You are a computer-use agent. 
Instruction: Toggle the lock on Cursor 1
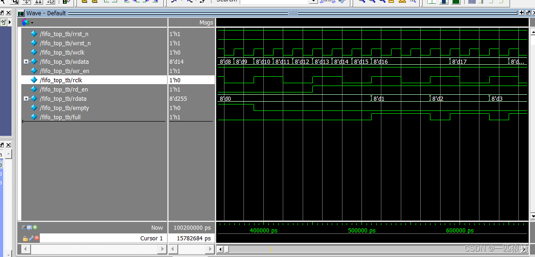click(25, 238)
